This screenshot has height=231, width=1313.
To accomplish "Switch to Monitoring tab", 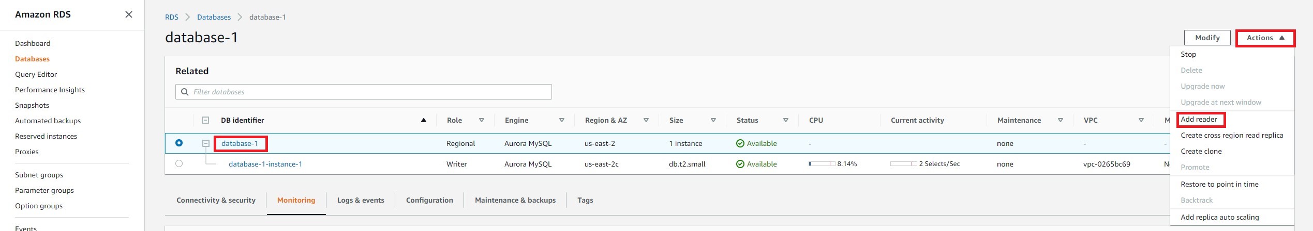I will [x=296, y=200].
